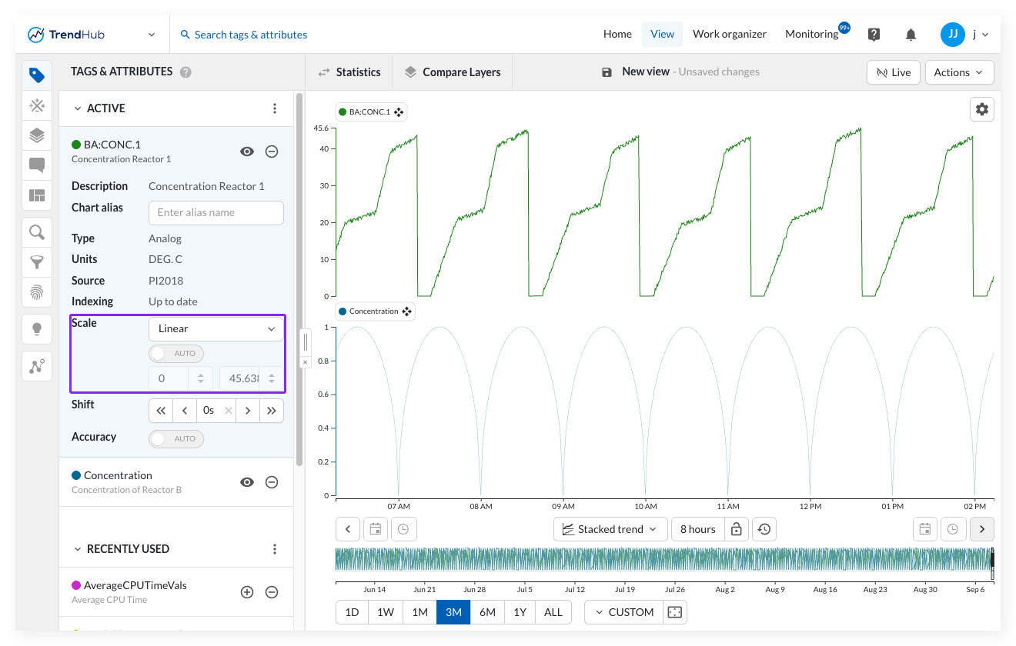
Task: Toggle visibility of BA:CONC.1 tag
Action: tap(247, 152)
